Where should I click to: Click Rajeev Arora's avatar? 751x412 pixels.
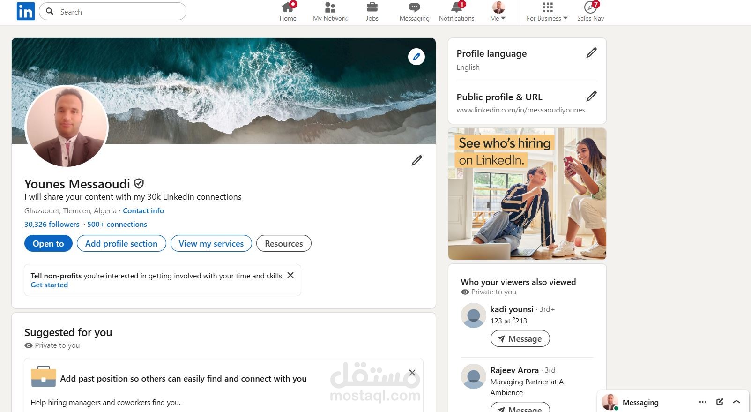coord(473,376)
